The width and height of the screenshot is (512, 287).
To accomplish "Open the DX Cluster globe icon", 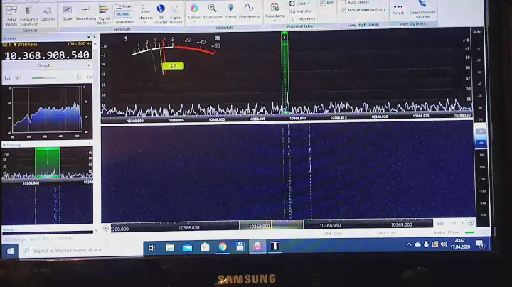I will click(161, 12).
